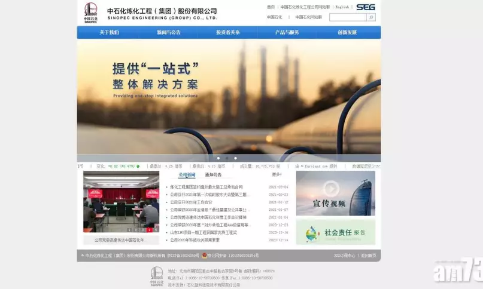Switch to the 通知公告 tab
The width and height of the screenshot is (483, 289).
[x=213, y=174]
